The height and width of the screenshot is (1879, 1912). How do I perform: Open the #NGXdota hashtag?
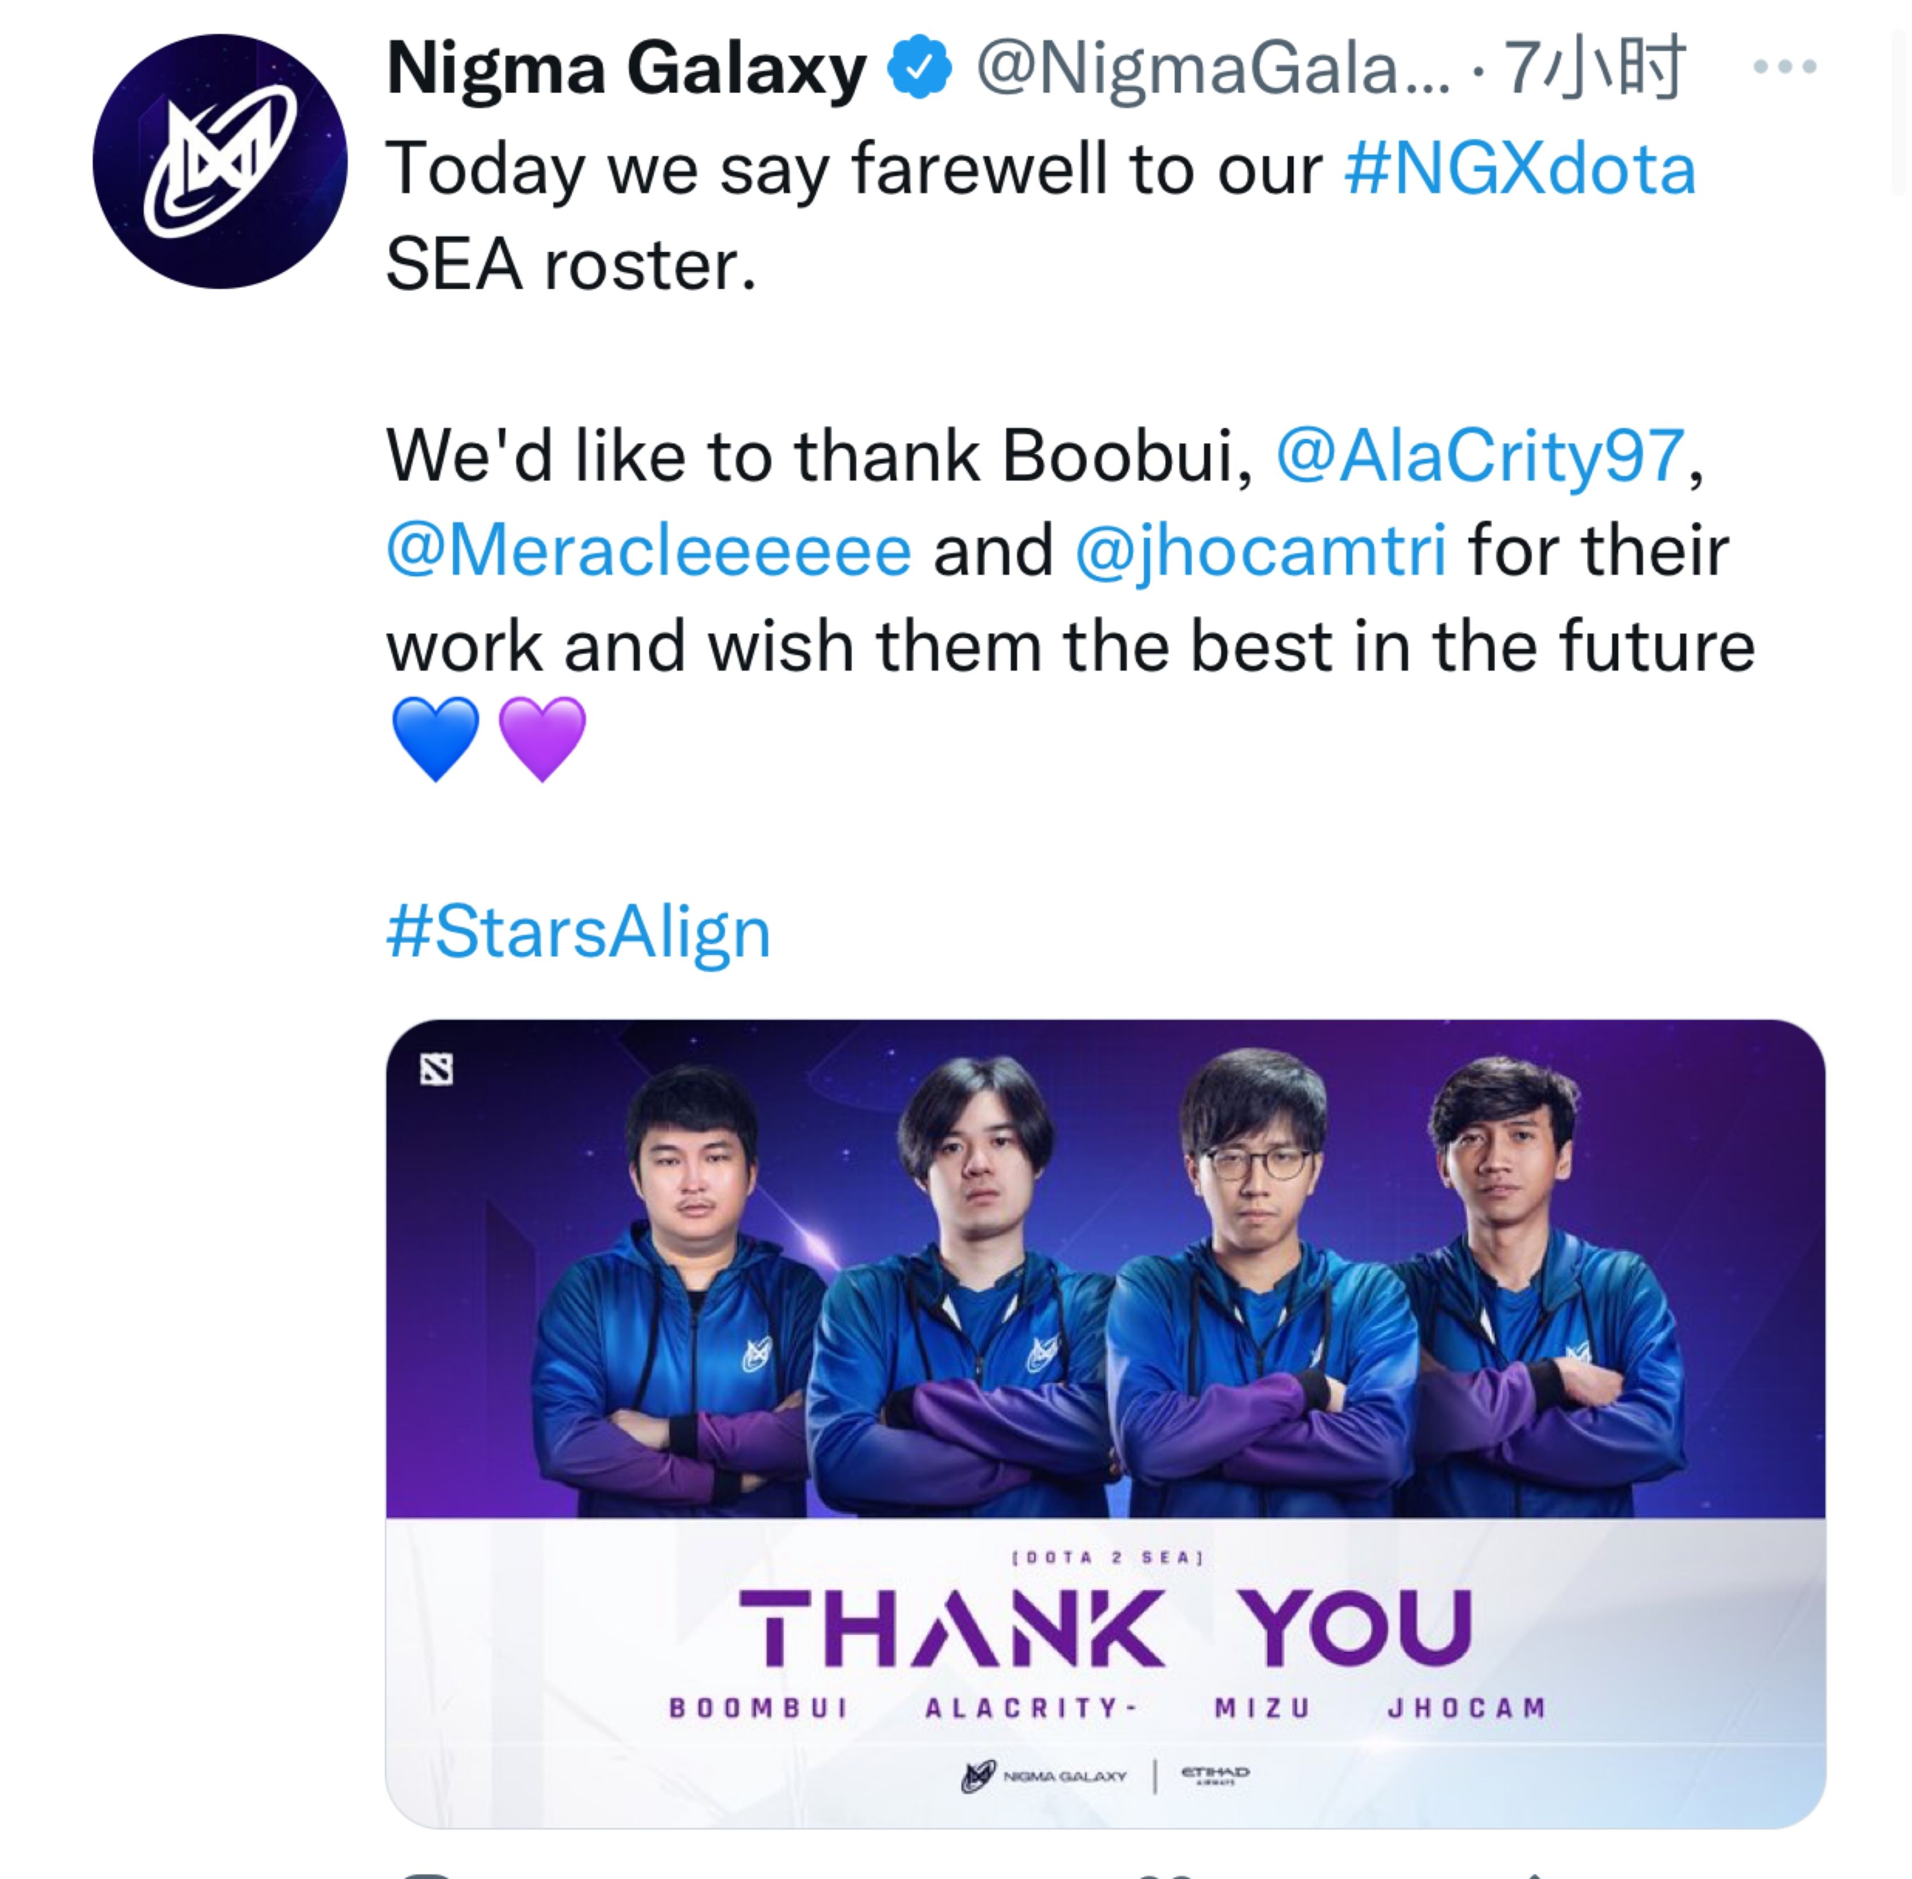(x=1519, y=169)
